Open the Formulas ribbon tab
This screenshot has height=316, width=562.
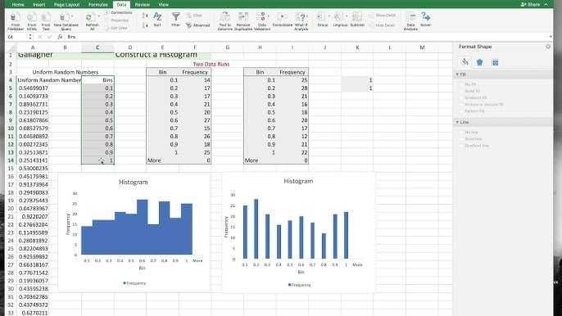tap(97, 5)
